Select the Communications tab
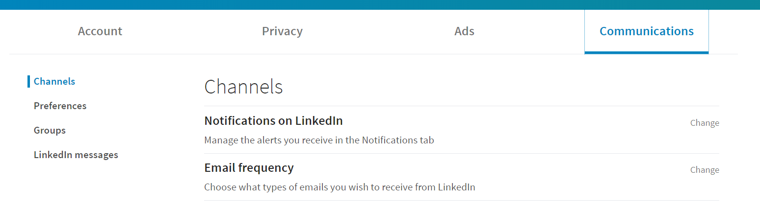This screenshot has height=209, width=760. tap(647, 31)
